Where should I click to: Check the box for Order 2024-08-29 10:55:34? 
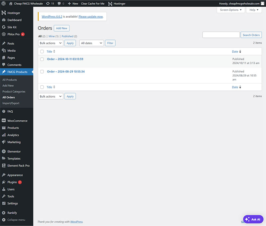coord(42,71)
